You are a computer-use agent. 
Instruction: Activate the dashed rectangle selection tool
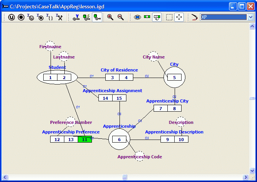(169, 17)
